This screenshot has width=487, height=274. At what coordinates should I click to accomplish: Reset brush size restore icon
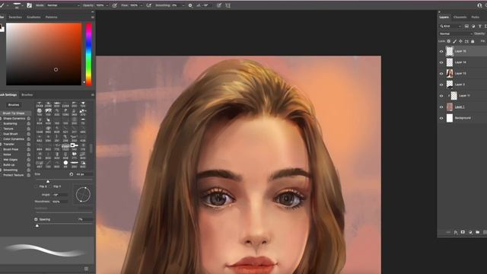coord(71,174)
